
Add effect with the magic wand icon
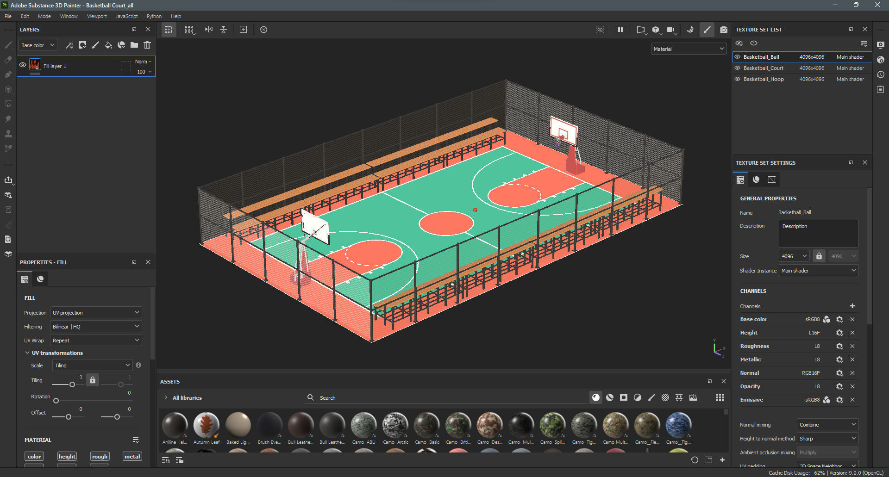click(69, 45)
